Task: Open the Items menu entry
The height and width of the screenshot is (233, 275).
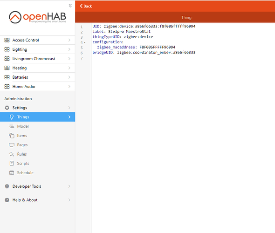Action: point(38,136)
